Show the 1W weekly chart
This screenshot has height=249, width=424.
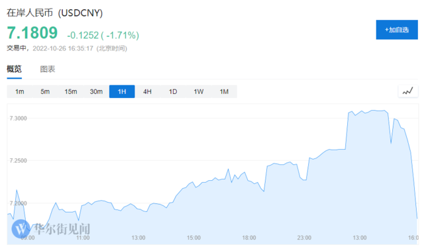[199, 91]
